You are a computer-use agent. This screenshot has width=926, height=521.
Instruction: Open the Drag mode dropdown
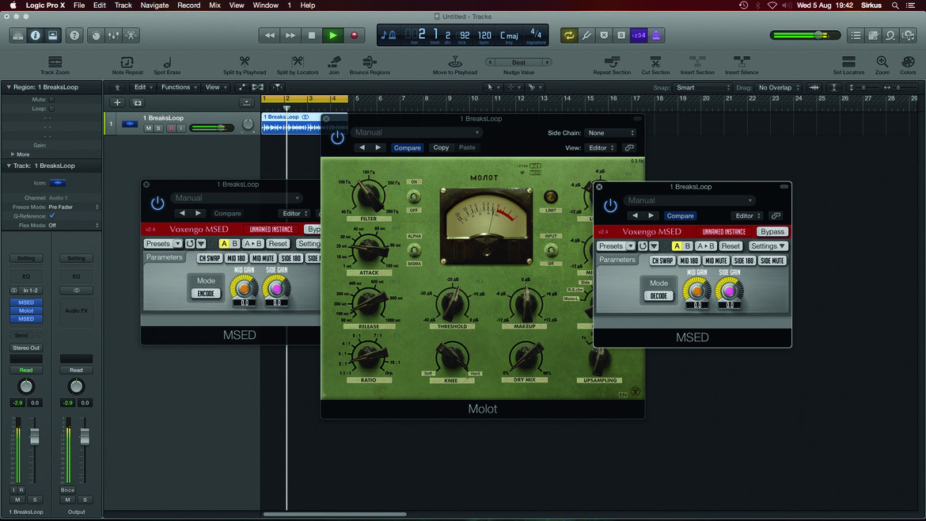click(779, 87)
